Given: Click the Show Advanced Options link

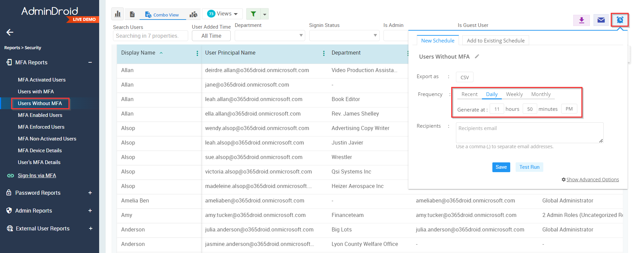Looking at the screenshot, I should (592, 180).
